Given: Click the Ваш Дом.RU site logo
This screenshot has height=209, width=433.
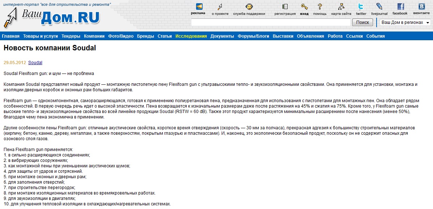Looking at the screenshot, I should [x=51, y=17].
